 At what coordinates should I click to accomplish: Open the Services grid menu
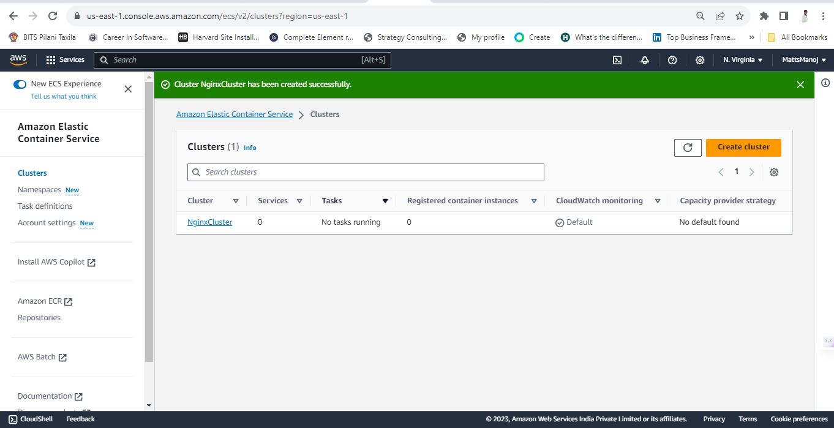click(x=65, y=59)
